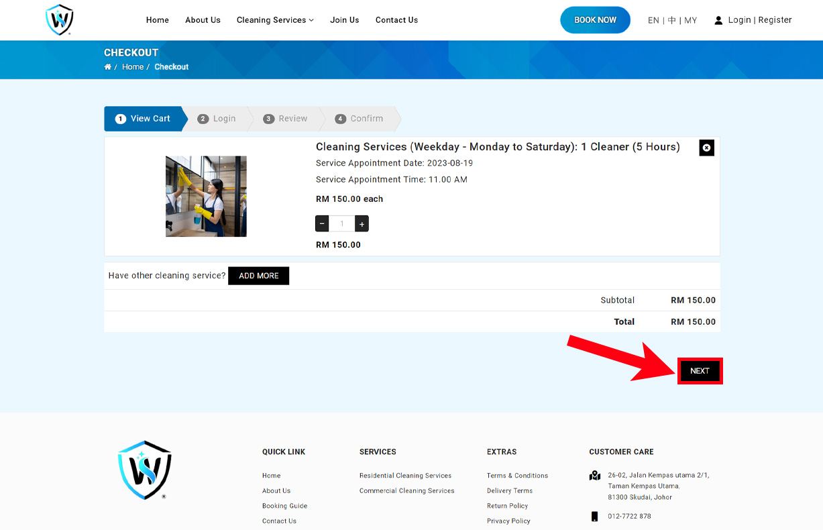Click the phone icon in the footer
Viewport: 823px width, 530px height.
click(x=594, y=516)
